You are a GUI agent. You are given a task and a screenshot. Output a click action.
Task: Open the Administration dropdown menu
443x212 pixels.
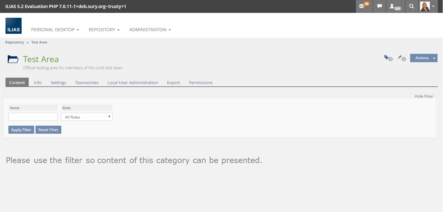coord(150,30)
